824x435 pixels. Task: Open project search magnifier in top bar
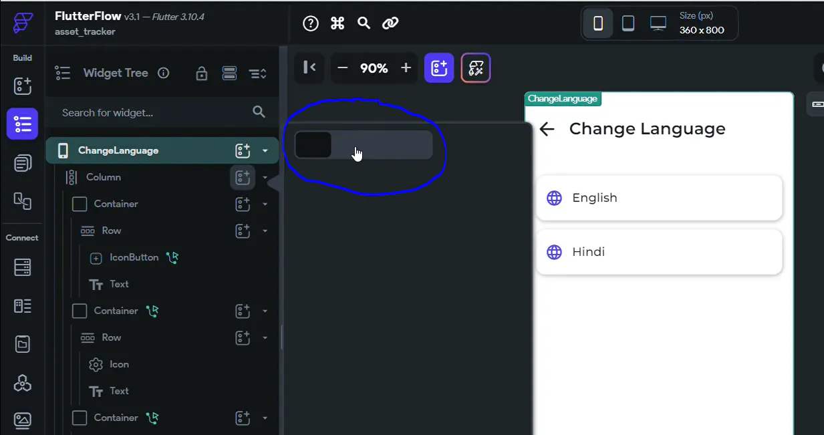(364, 23)
